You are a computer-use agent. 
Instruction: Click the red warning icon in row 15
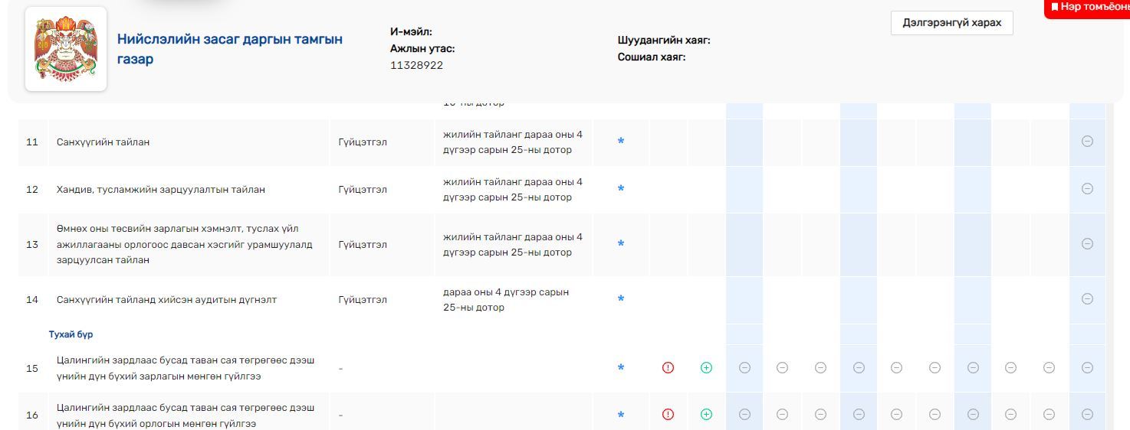click(x=668, y=368)
